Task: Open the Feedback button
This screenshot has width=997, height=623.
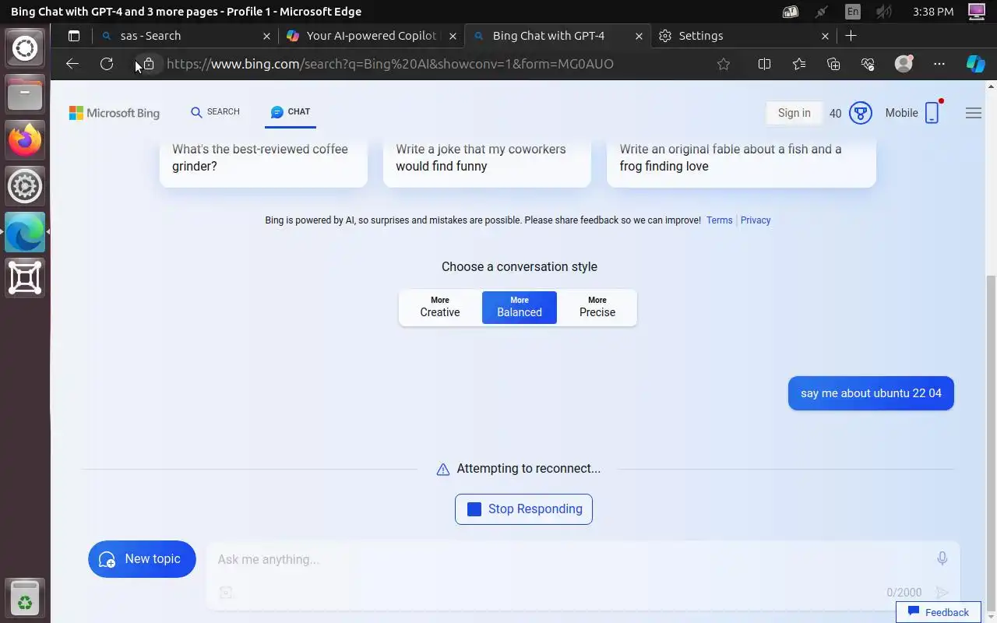Action: (938, 612)
